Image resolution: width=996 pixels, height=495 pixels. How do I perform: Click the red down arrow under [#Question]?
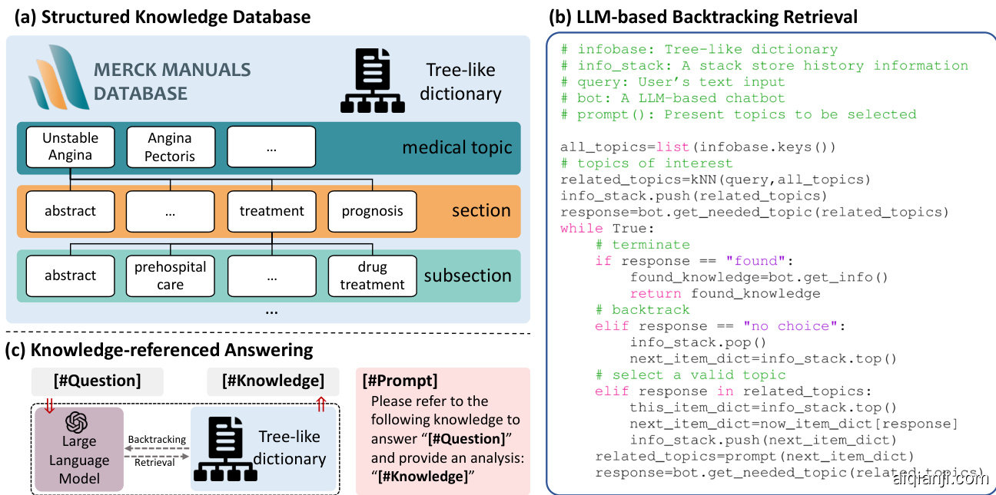[x=49, y=406]
